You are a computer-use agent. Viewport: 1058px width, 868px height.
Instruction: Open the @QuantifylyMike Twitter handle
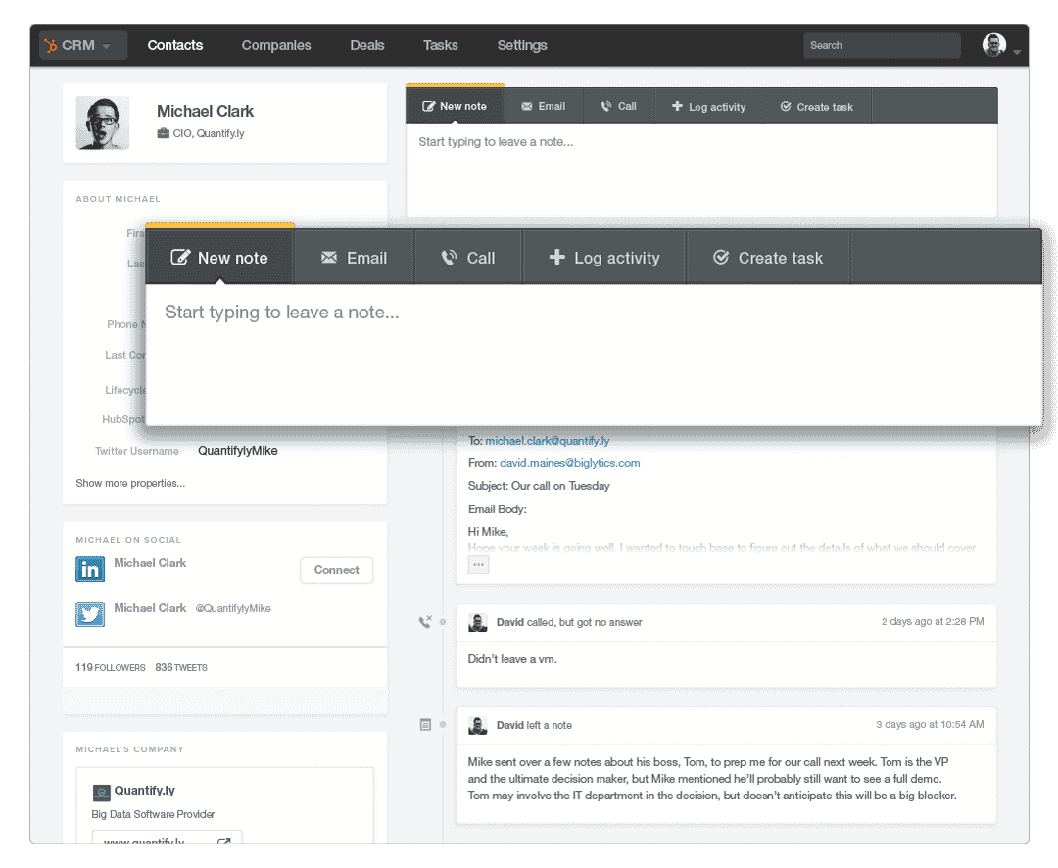[233, 608]
